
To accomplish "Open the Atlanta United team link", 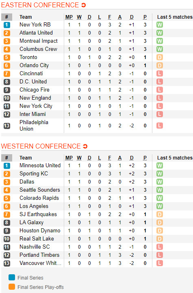I will [x=36, y=33].
